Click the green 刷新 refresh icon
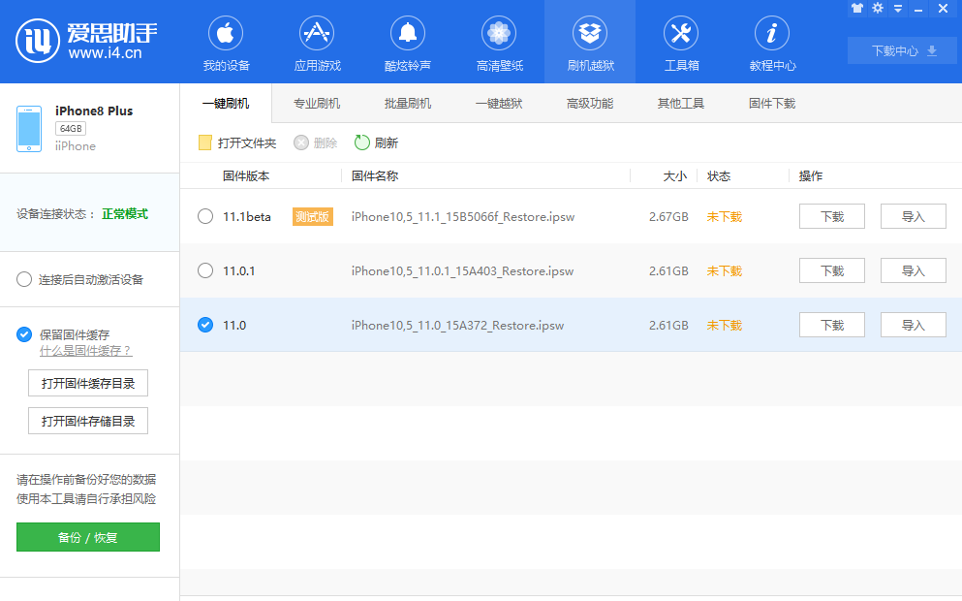Screen dimensions: 962x601 362,142
